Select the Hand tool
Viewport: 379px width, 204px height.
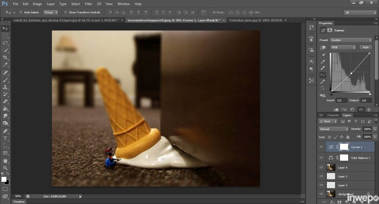[5, 161]
